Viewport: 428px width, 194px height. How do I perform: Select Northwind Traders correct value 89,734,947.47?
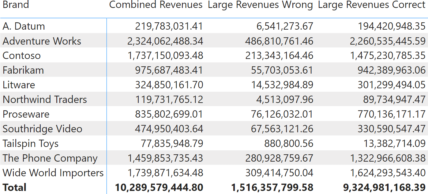(x=395, y=100)
